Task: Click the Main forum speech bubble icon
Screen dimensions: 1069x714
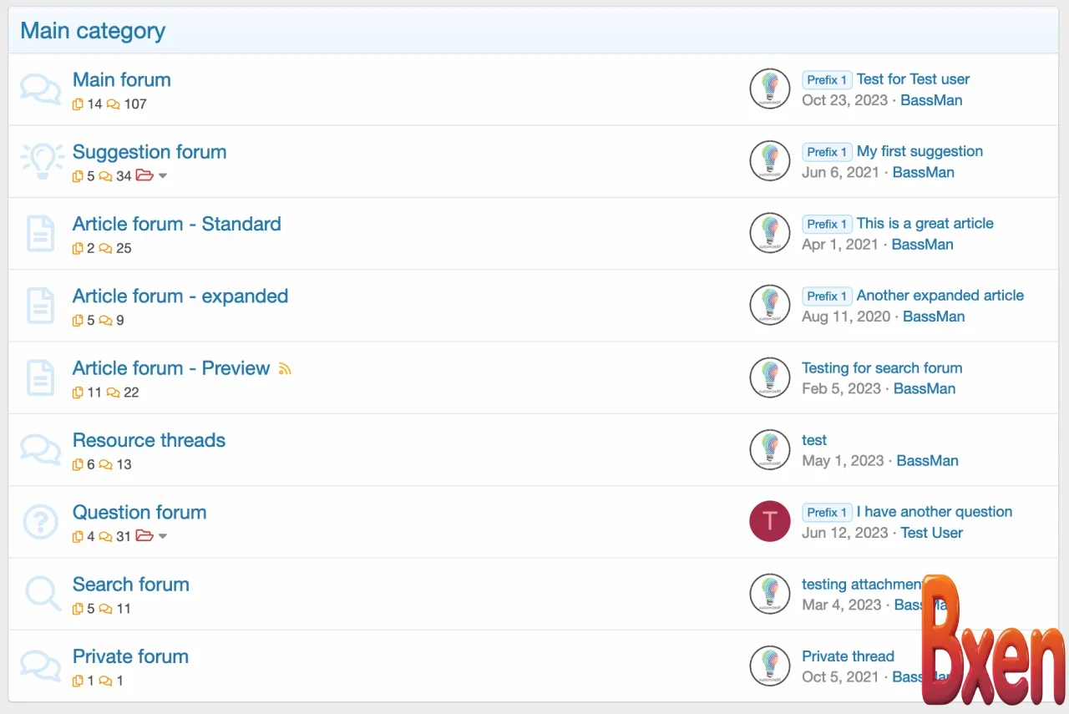Action: 40,89
